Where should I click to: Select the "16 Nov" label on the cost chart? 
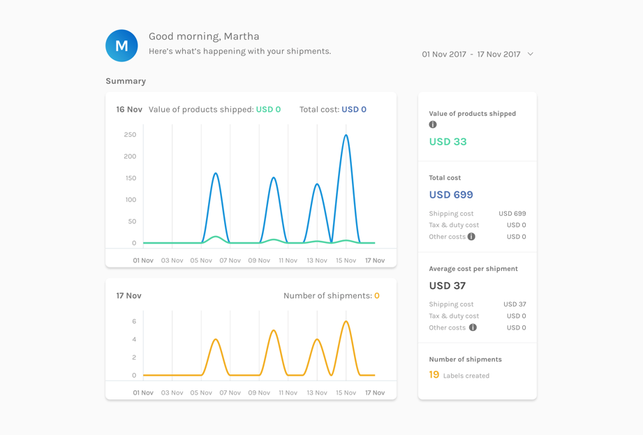coord(128,110)
